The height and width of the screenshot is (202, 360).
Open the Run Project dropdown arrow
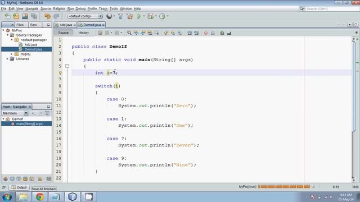(x=144, y=16)
